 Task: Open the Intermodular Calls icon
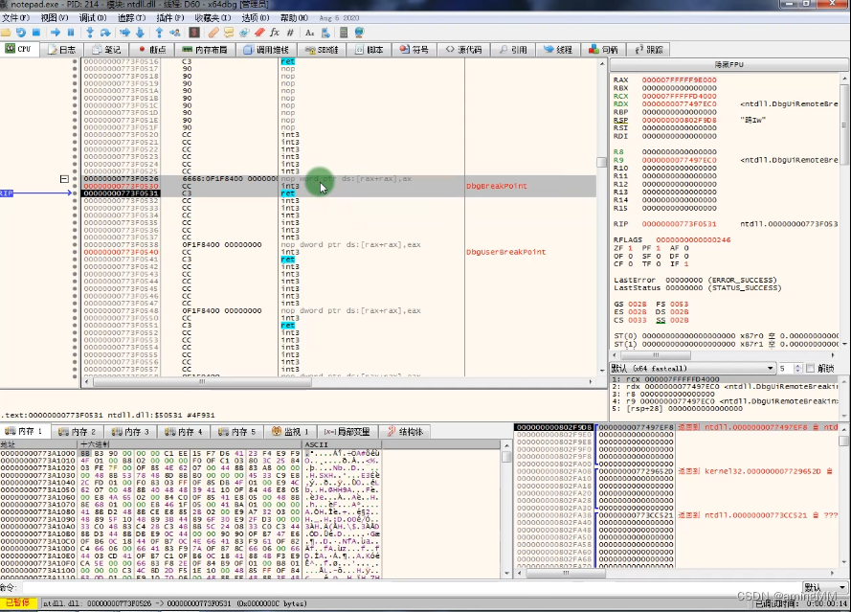[x=325, y=33]
